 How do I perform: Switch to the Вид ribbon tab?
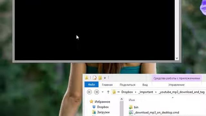pos(145,85)
